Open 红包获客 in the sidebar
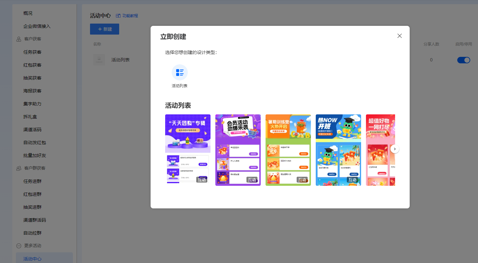Image resolution: width=478 pixels, height=263 pixels. [x=32, y=65]
